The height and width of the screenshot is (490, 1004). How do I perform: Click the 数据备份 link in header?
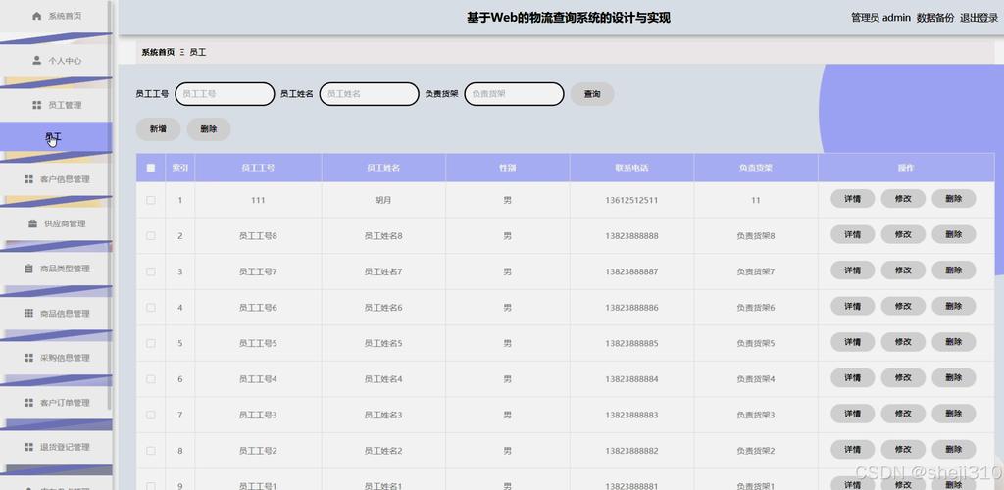coord(934,18)
